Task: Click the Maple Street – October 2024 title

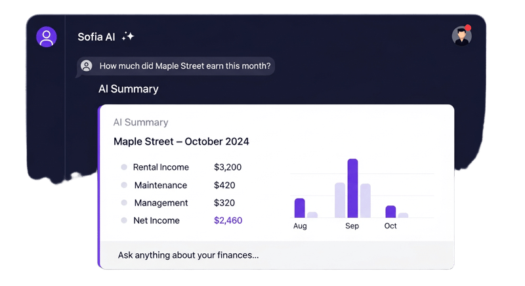Action: [181, 142]
